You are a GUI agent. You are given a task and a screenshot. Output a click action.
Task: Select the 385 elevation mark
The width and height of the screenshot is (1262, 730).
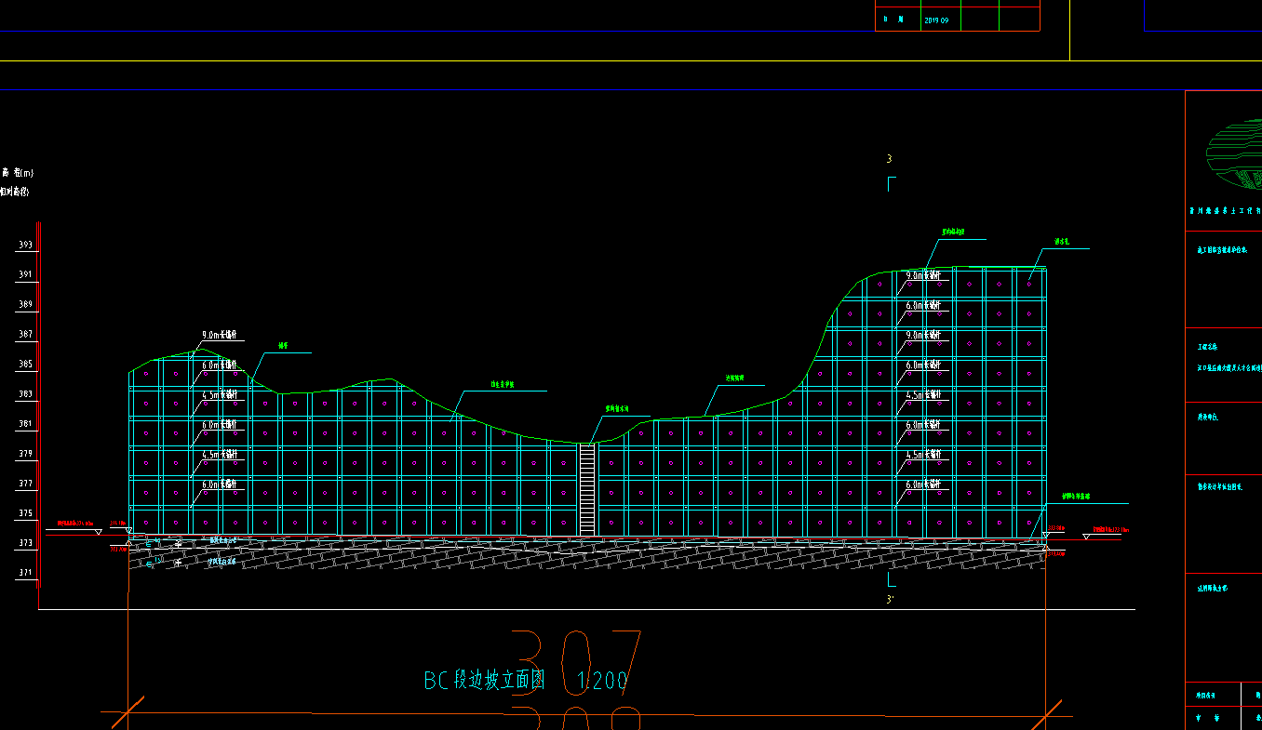25,365
